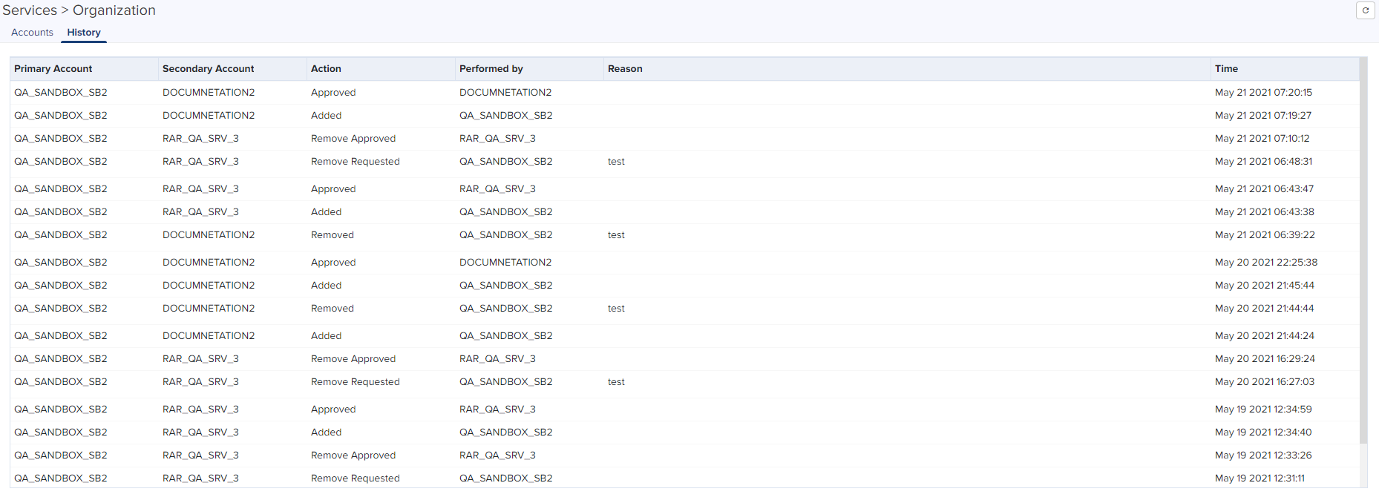Select timestamp May 21 2021 07:20:15
The image size is (1379, 503).
click(x=1263, y=93)
